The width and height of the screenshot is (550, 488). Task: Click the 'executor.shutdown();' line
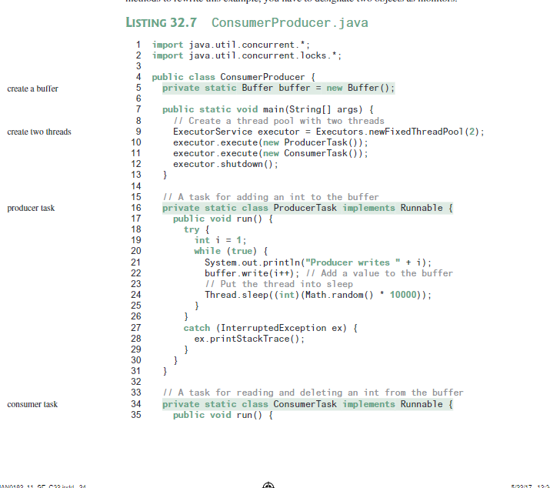point(225,164)
